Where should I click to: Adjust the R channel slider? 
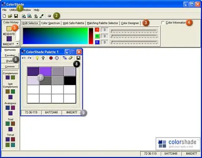pyautogui.click(x=134, y=31)
